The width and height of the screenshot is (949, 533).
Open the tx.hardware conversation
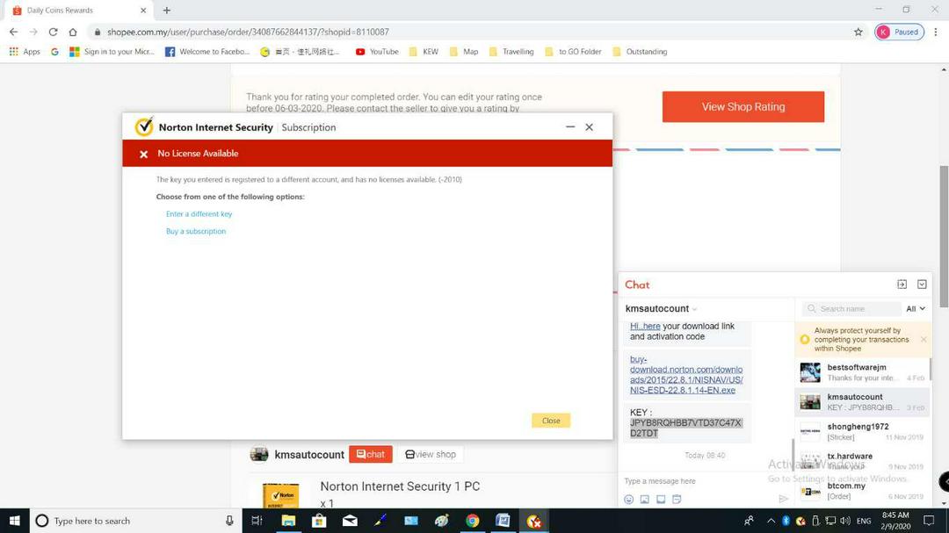863,462
